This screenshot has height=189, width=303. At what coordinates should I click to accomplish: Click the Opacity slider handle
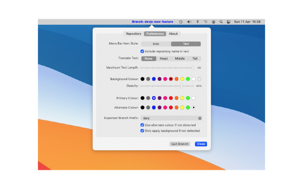pyautogui.click(x=181, y=86)
